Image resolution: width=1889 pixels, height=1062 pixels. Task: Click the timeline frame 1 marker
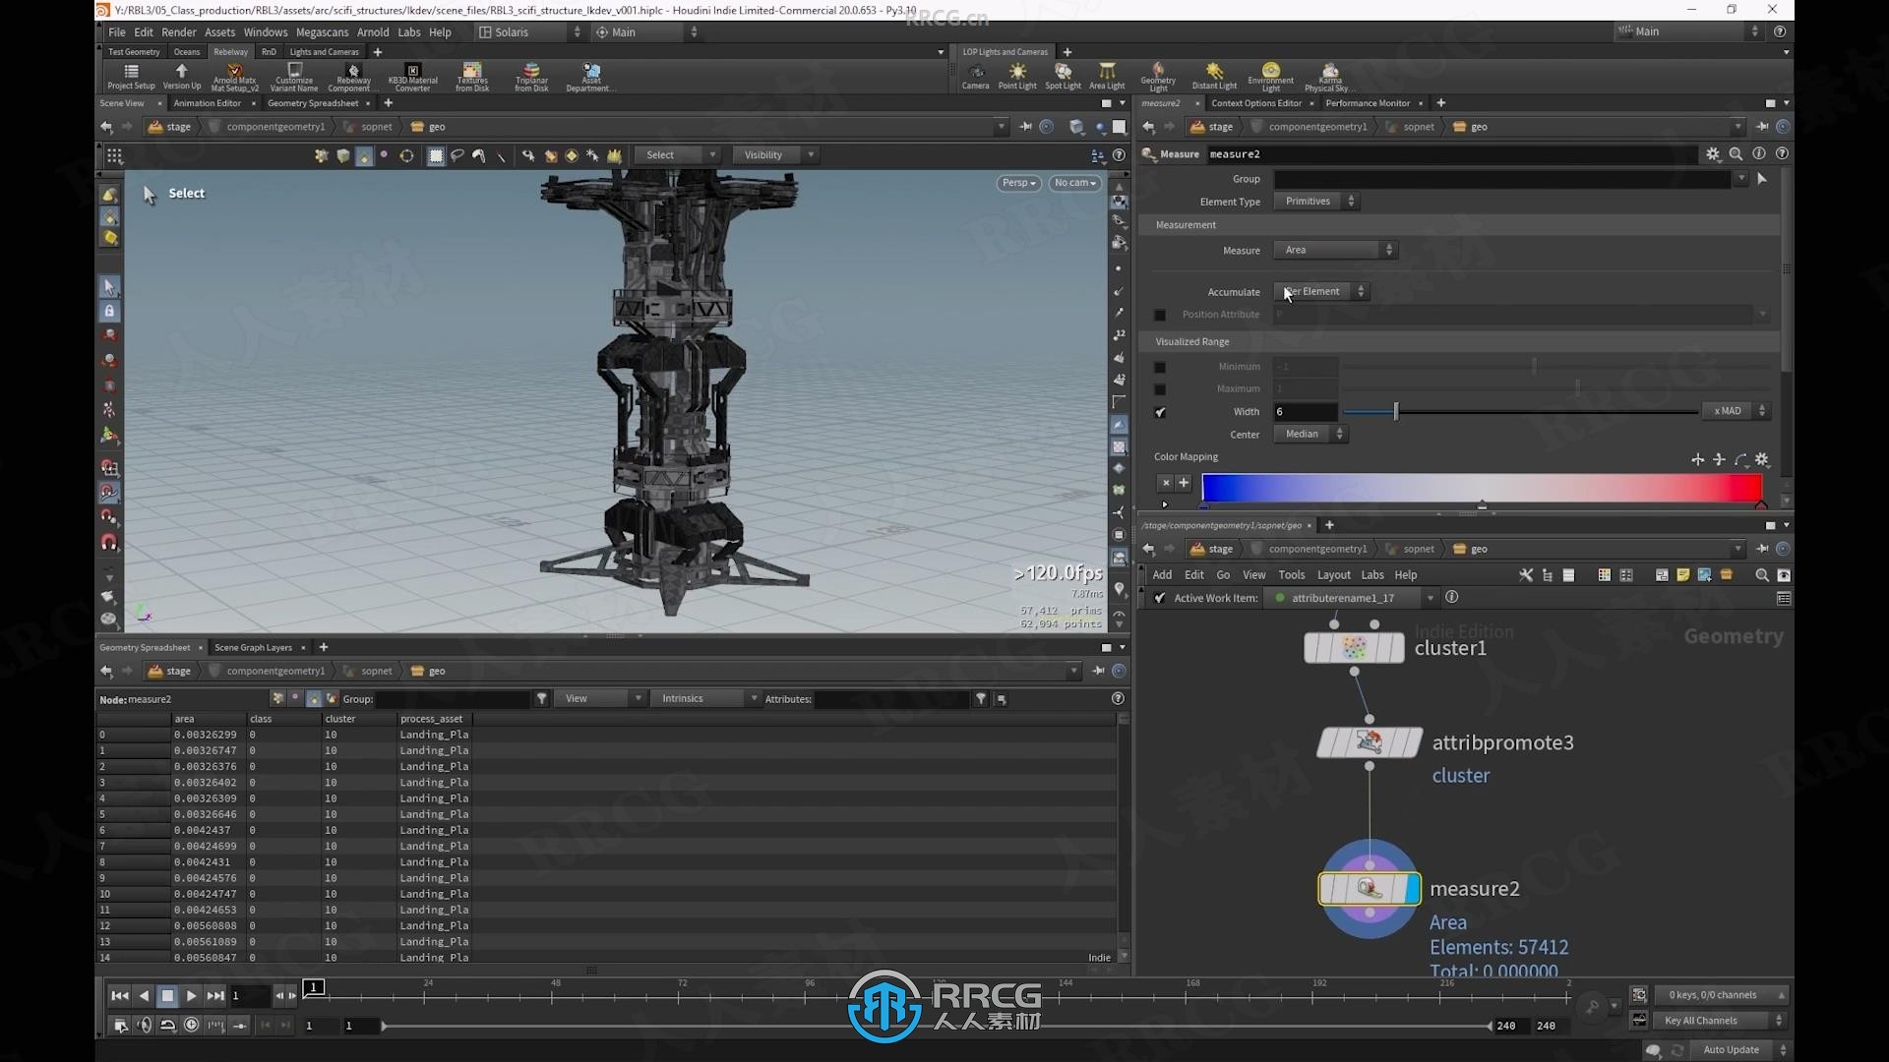click(x=314, y=987)
